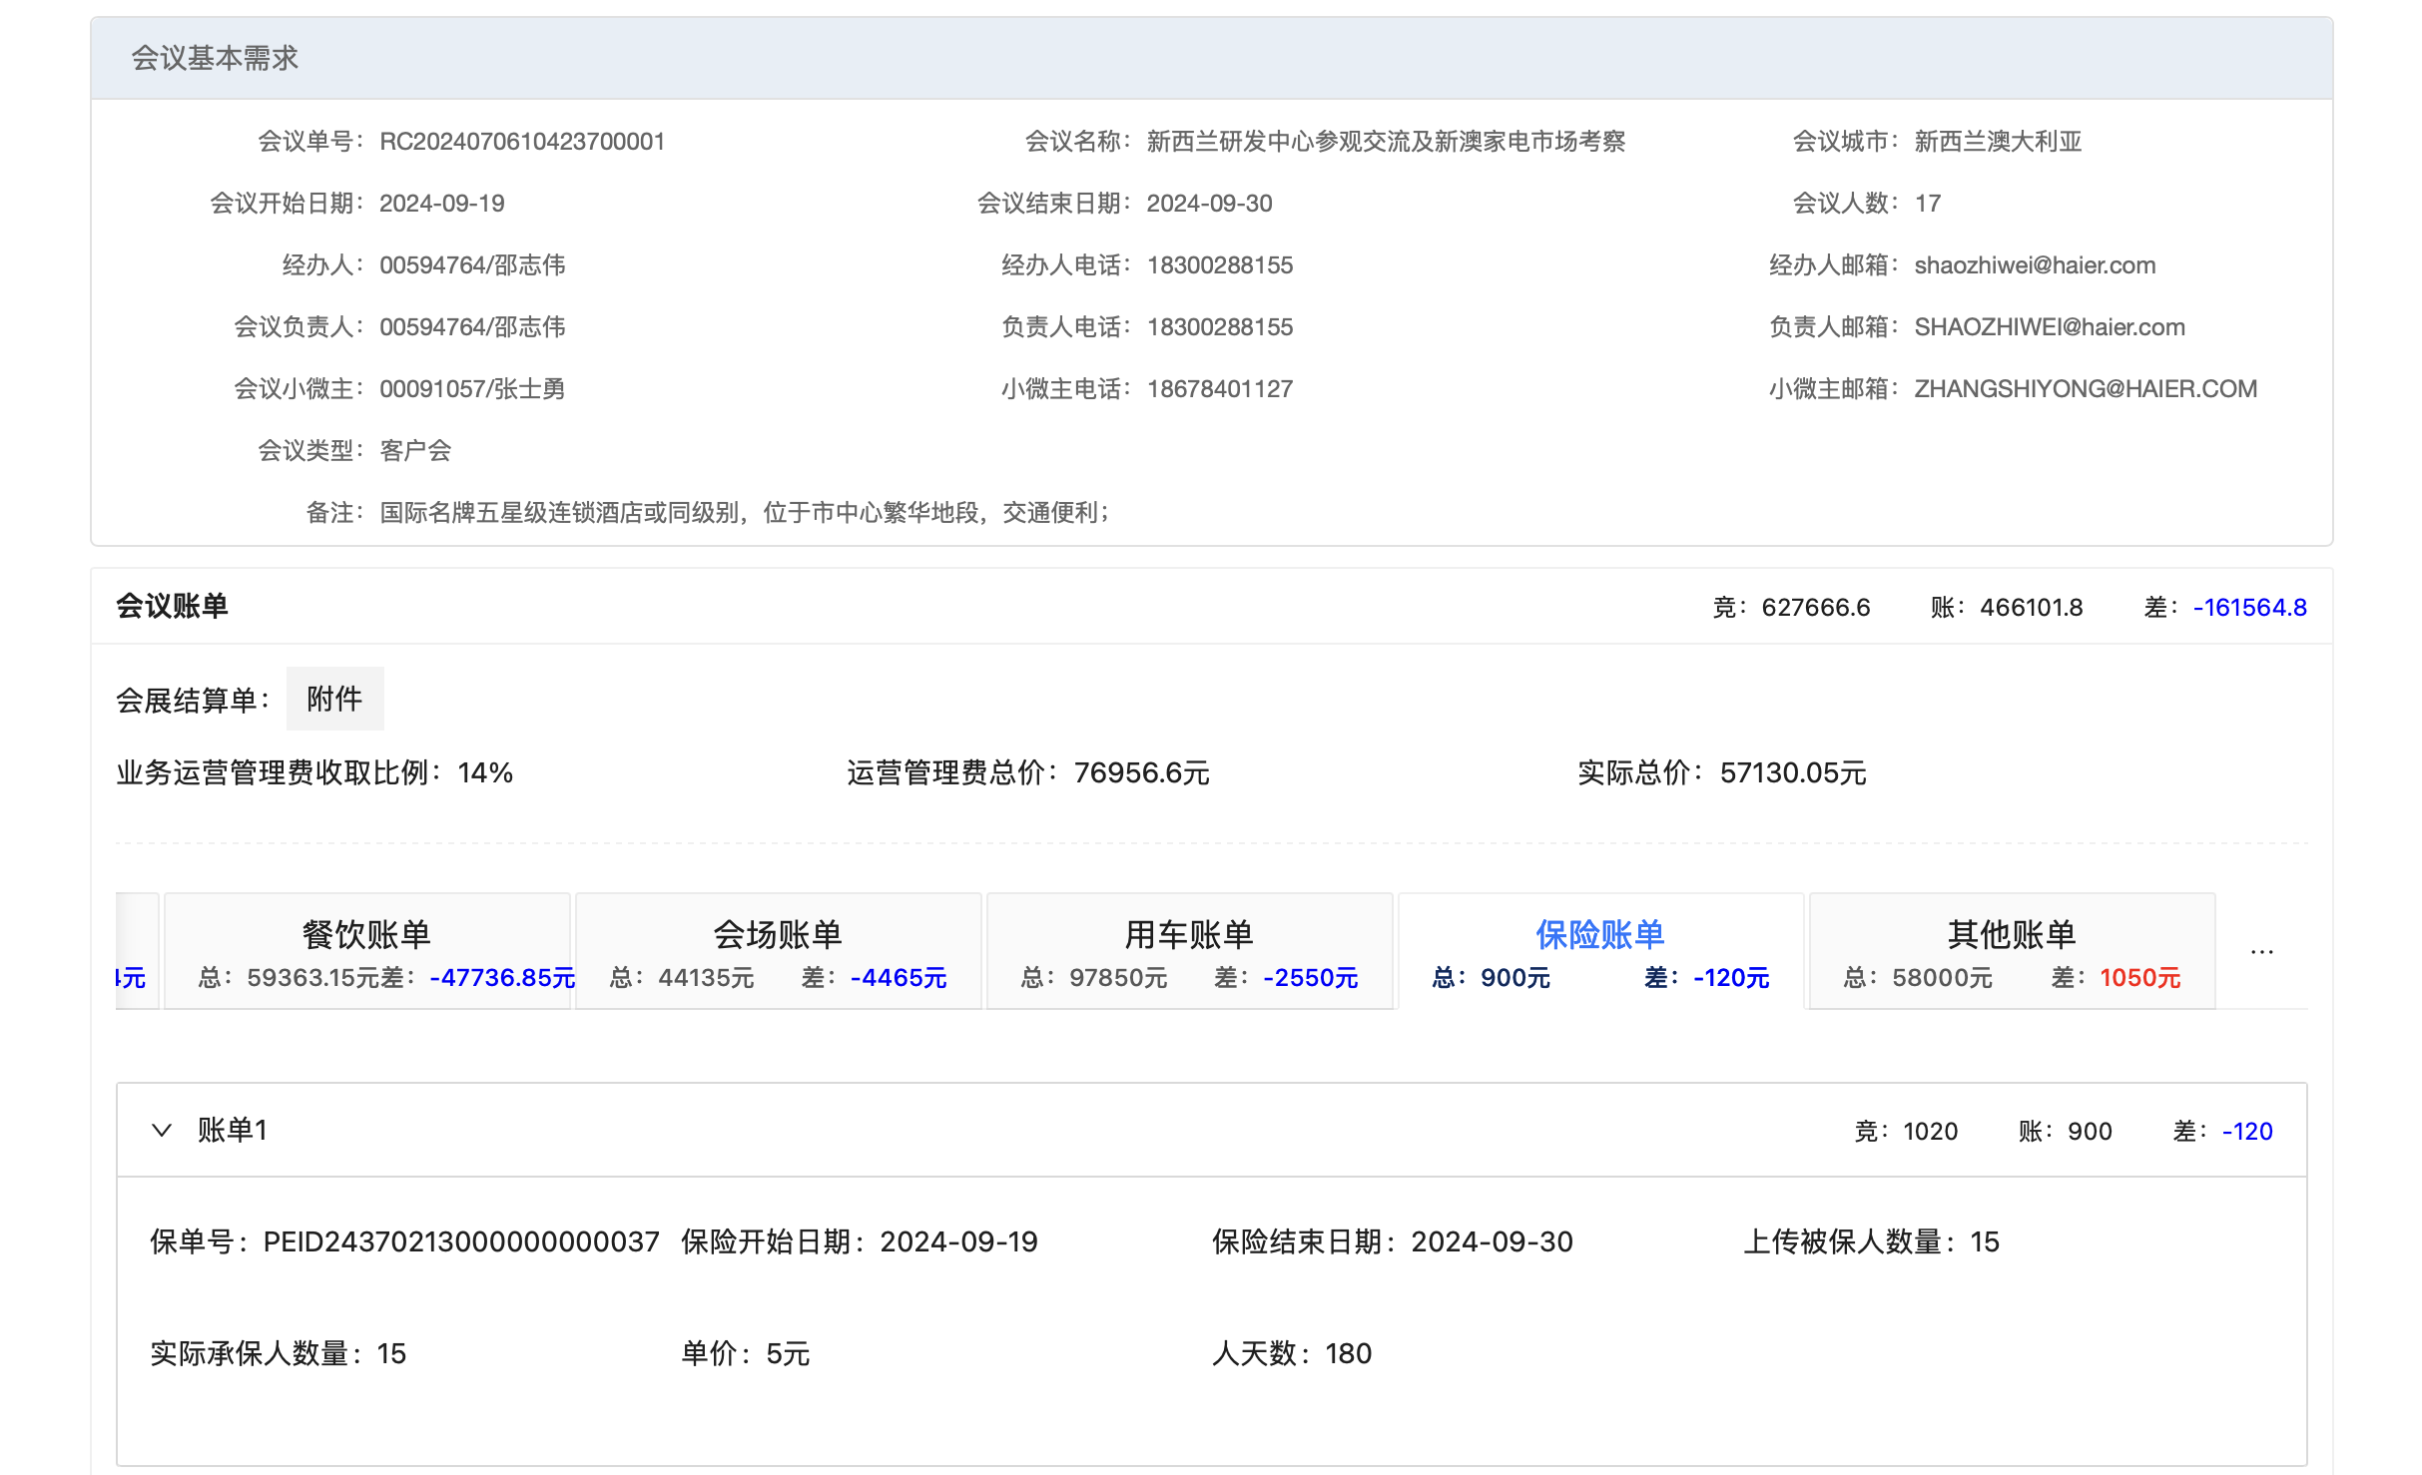The height and width of the screenshot is (1475, 2422).
Task: Click the blue total difference -161564.8
Action: point(2249,607)
